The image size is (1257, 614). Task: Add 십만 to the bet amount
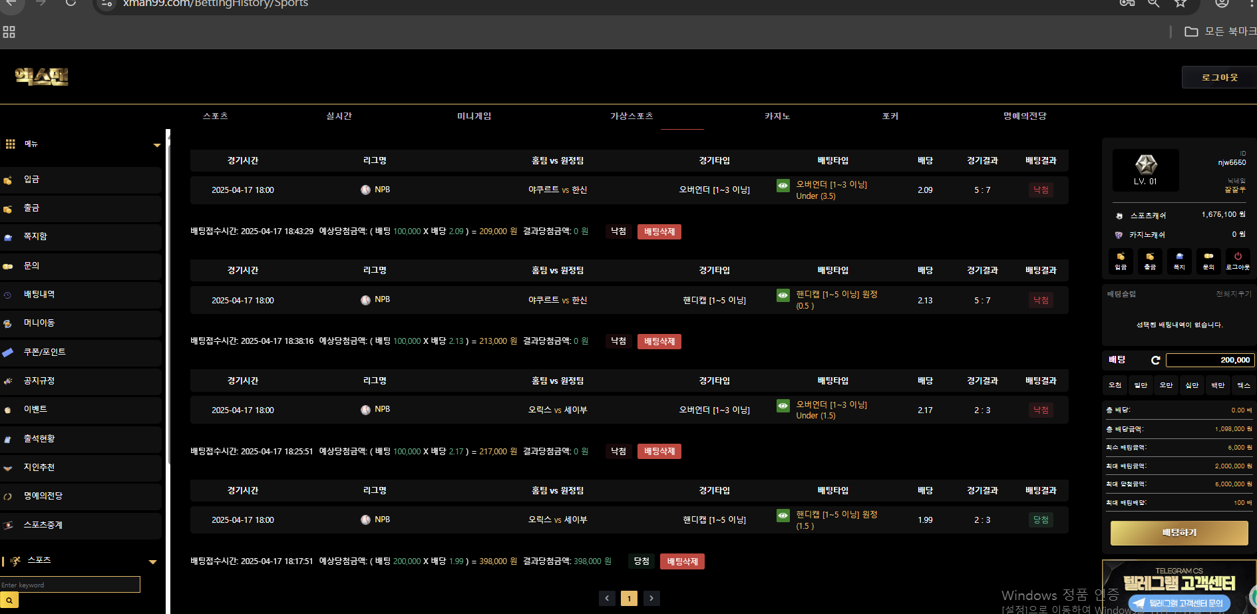pos(1192,385)
